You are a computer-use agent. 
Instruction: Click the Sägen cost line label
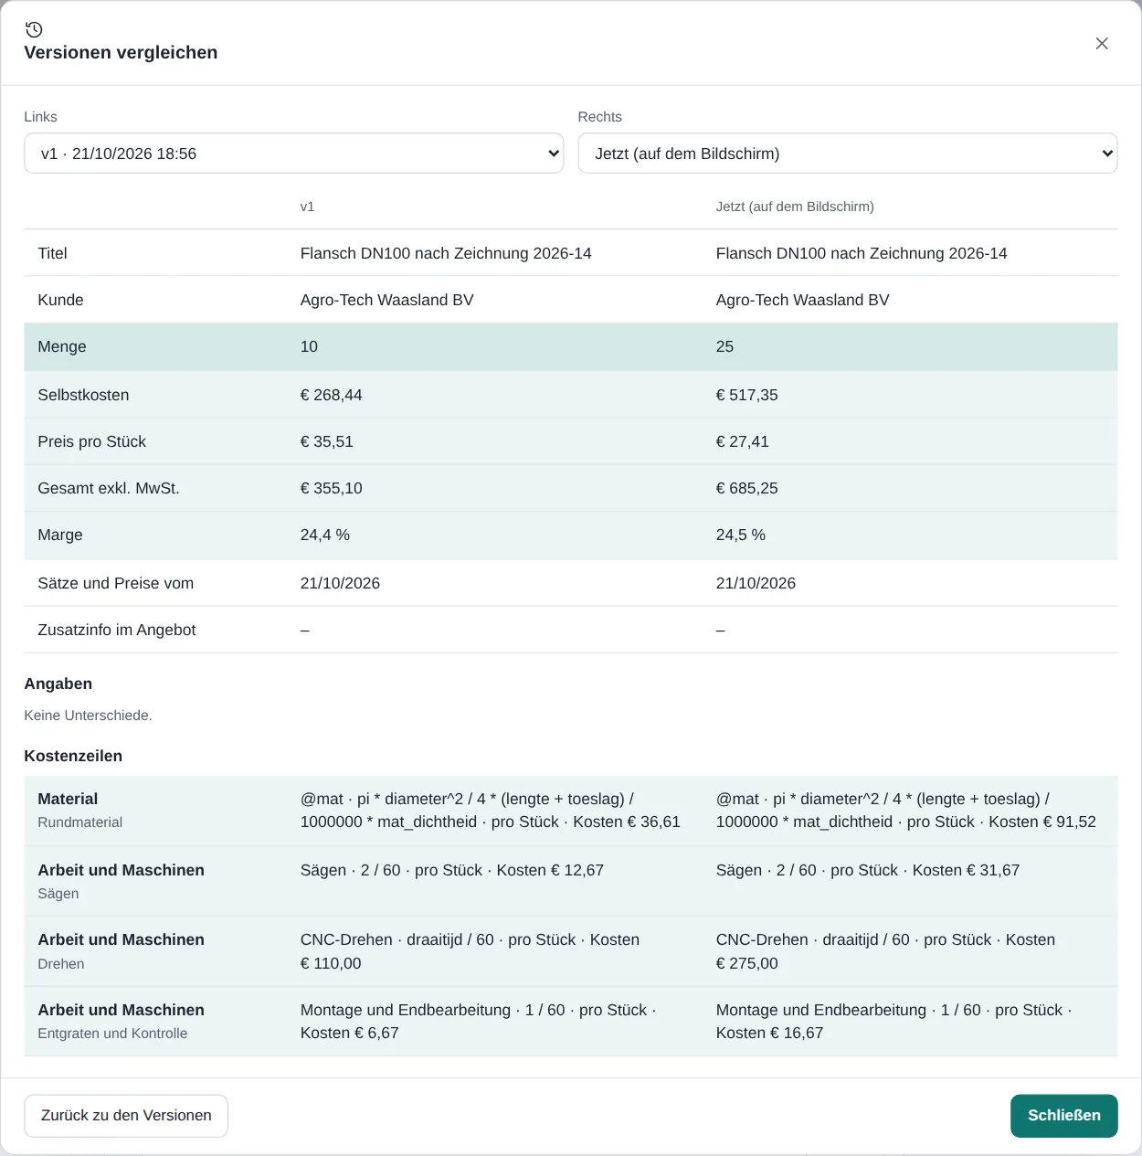pyautogui.click(x=58, y=894)
